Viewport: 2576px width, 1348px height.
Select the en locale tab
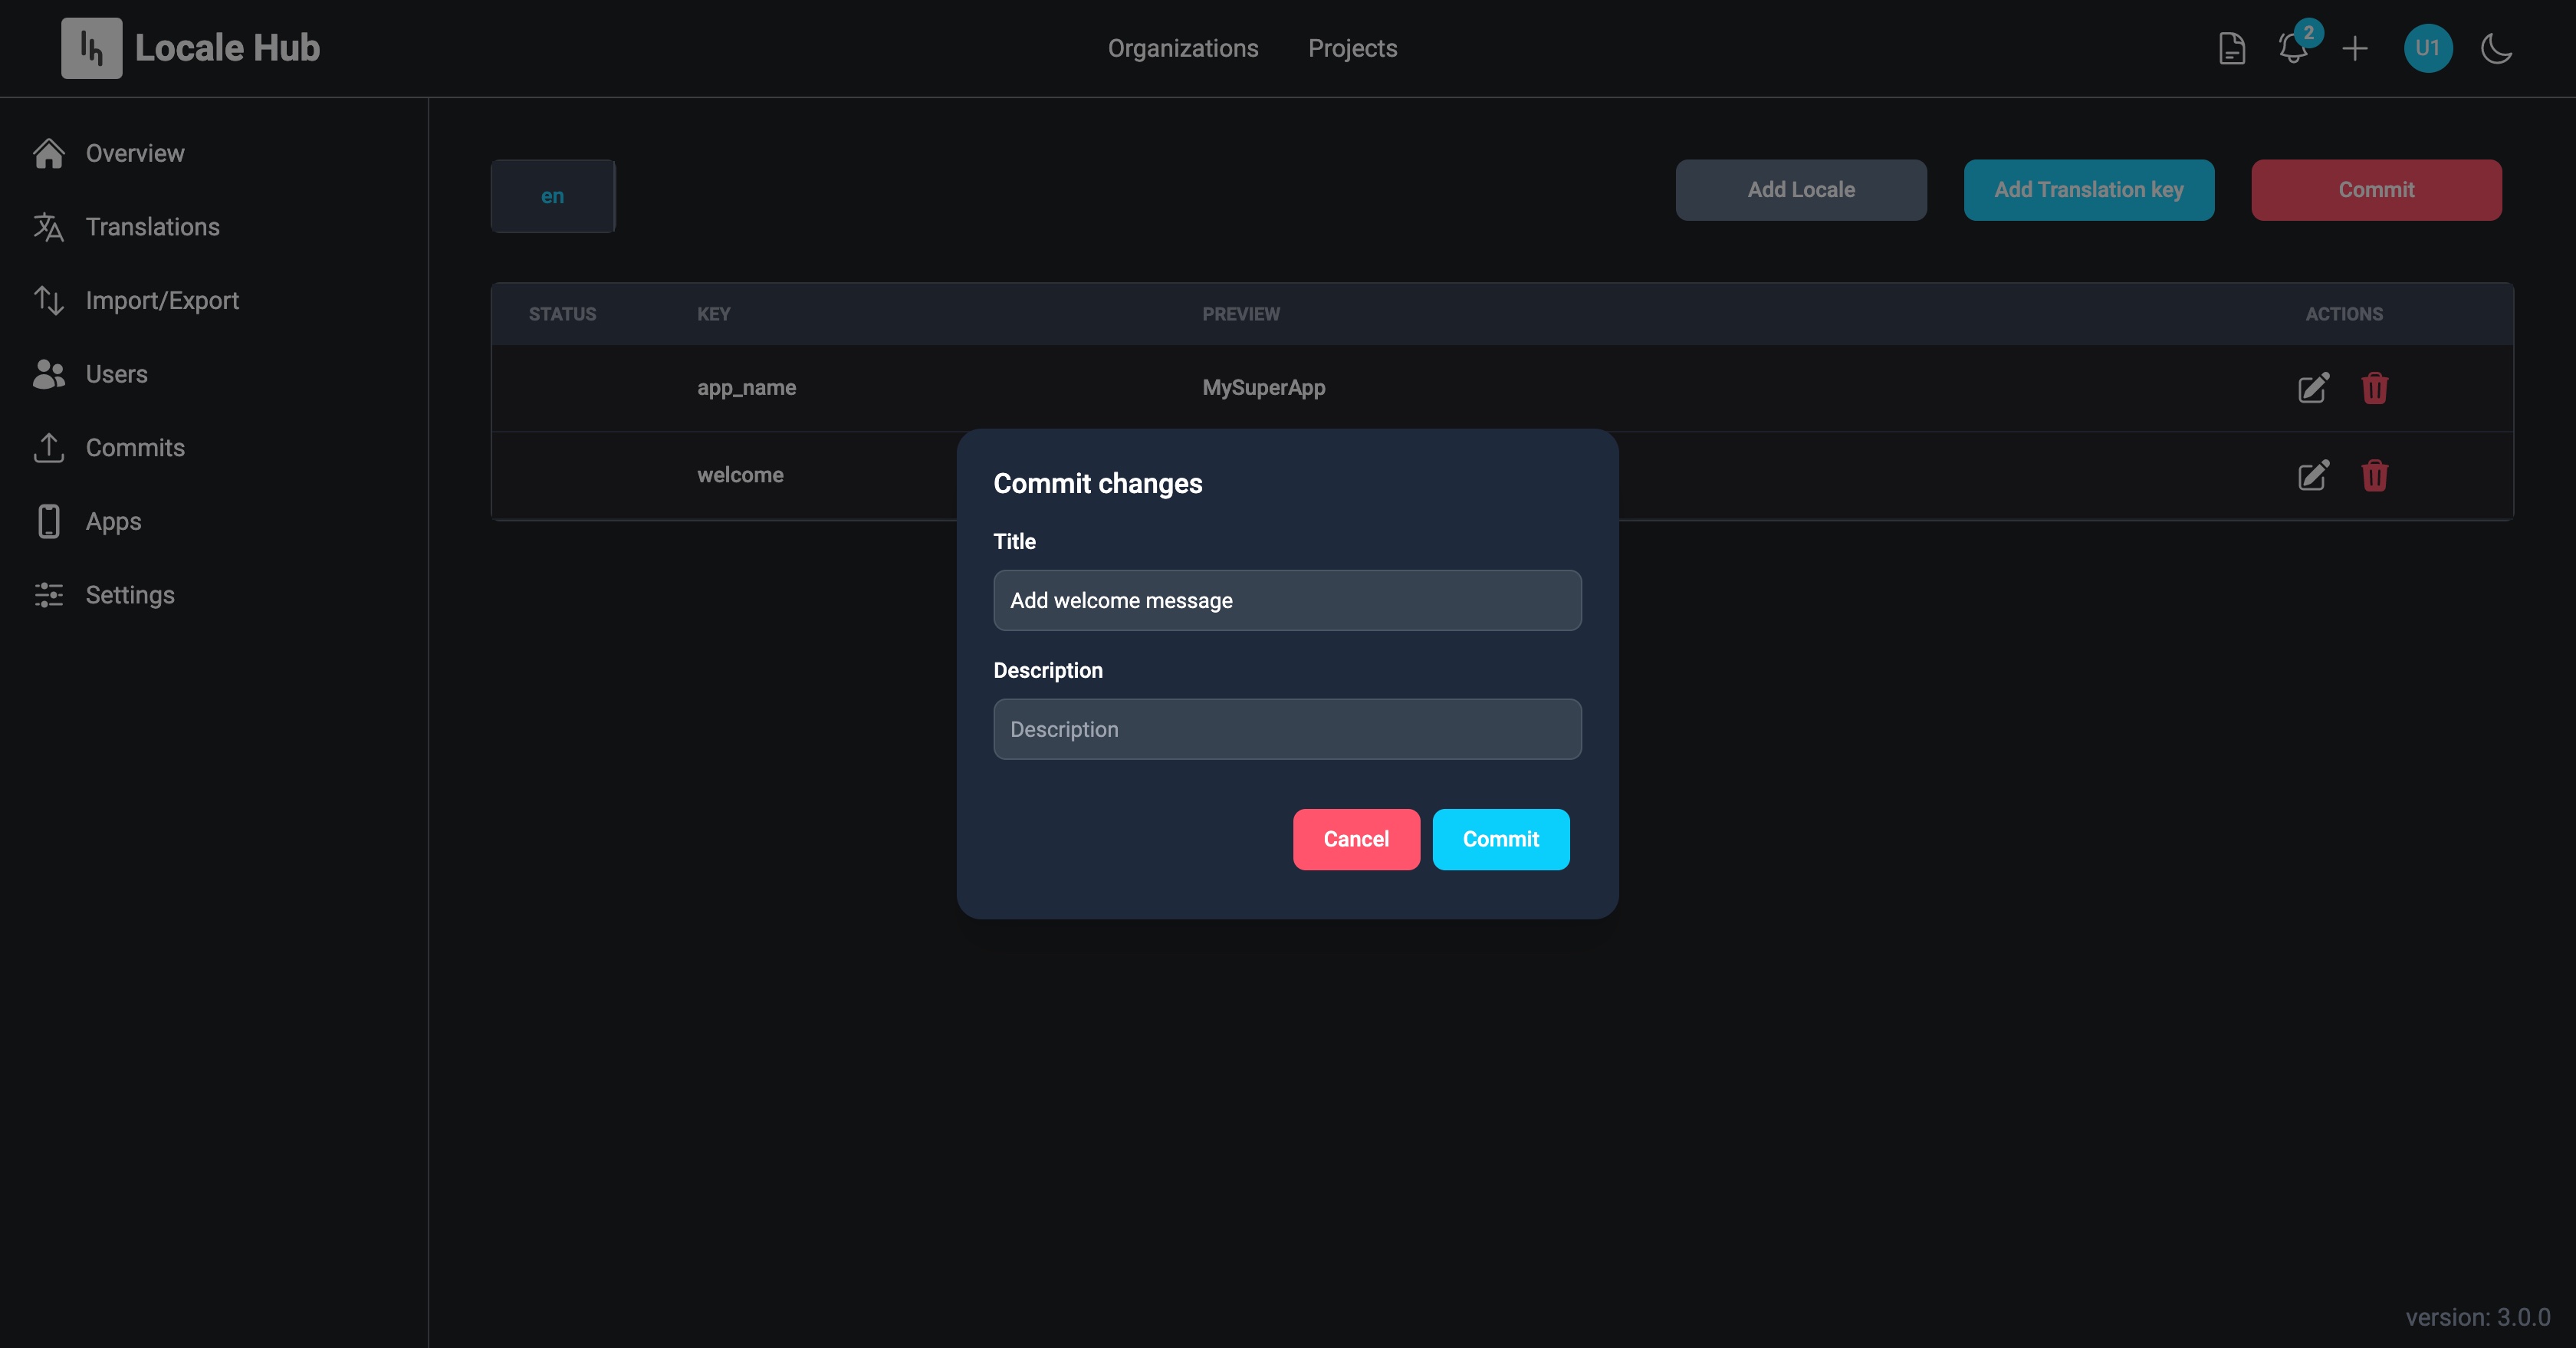pyautogui.click(x=552, y=196)
